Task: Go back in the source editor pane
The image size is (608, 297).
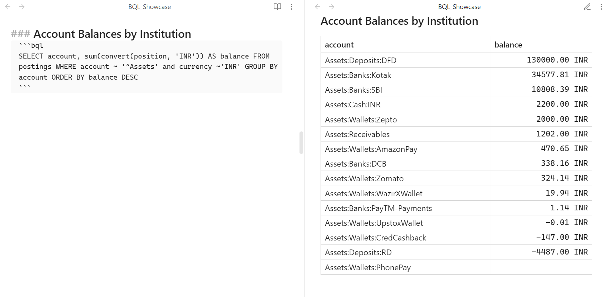Action: (8, 7)
